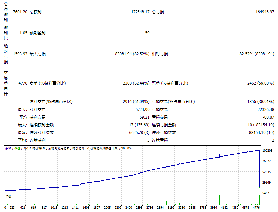Select profit trades value 2914 (61.09%)

coord(136,102)
